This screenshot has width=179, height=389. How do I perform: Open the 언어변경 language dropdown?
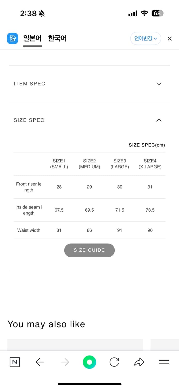[146, 39]
